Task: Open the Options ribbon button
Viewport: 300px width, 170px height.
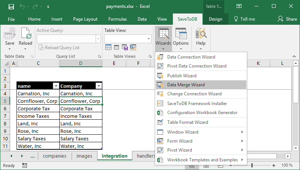Action: coord(181,38)
